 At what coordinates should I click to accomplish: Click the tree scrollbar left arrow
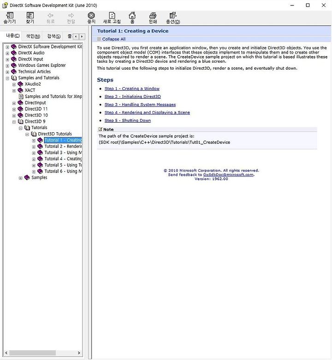click(6, 353)
